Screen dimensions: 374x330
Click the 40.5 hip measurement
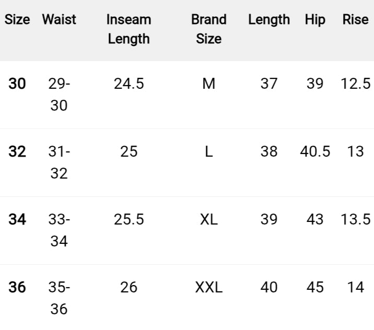tap(315, 151)
